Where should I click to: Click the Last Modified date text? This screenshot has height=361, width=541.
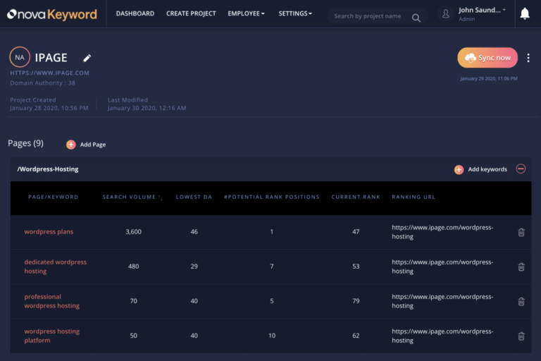tap(147, 108)
